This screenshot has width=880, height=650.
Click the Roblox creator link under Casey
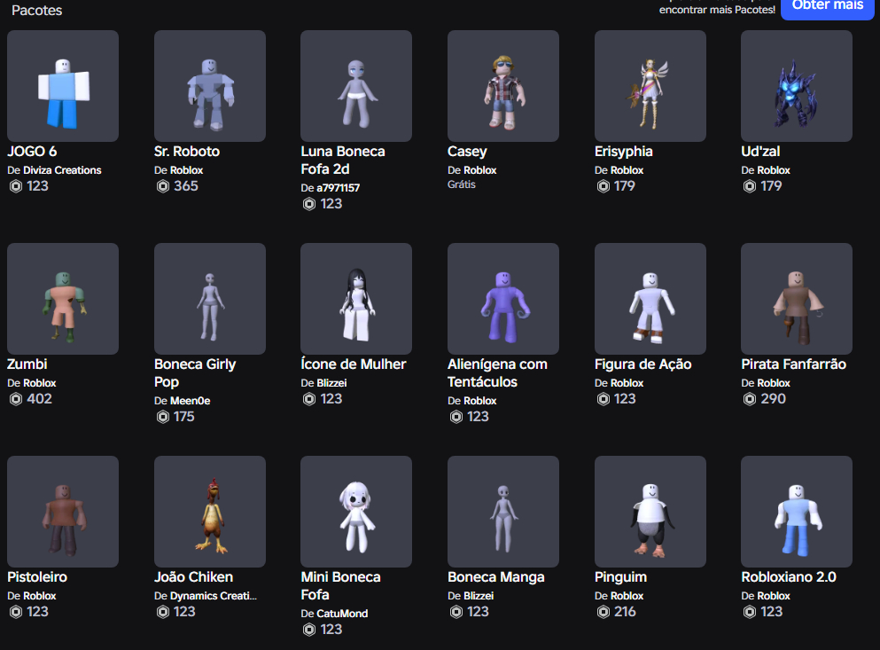pyautogui.click(x=479, y=170)
